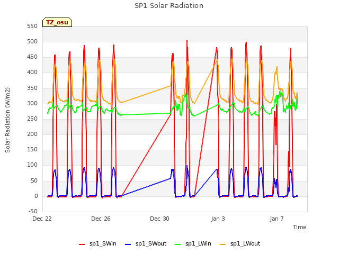Click the orange sp1_LWout legend swatch
Viewport: 339px width, 254px height.
pos(223,244)
